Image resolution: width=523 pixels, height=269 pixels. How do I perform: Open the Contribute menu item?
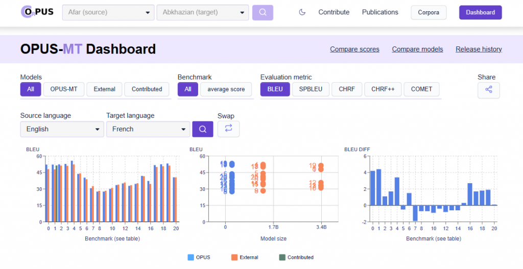(334, 12)
